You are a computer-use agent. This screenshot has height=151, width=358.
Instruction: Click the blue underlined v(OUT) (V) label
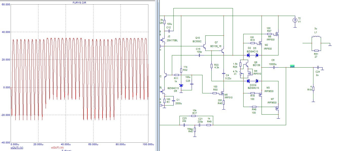(17, 148)
